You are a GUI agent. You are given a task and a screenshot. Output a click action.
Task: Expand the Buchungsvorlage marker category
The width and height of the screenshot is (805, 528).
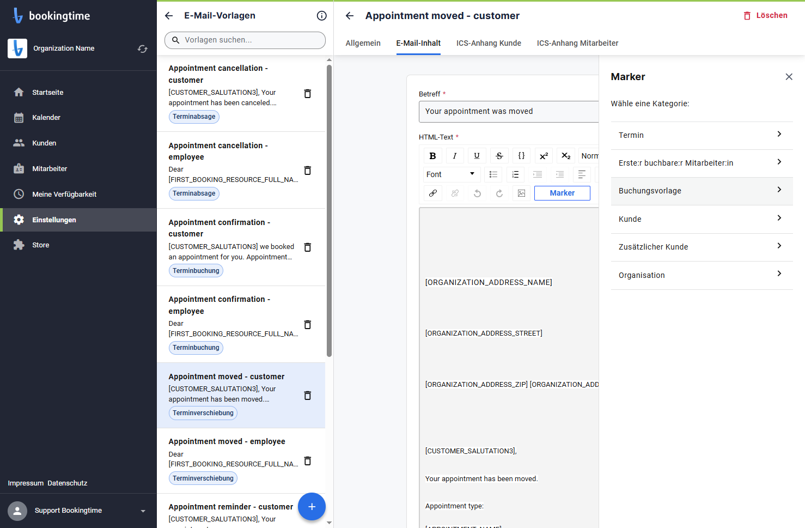click(x=702, y=191)
